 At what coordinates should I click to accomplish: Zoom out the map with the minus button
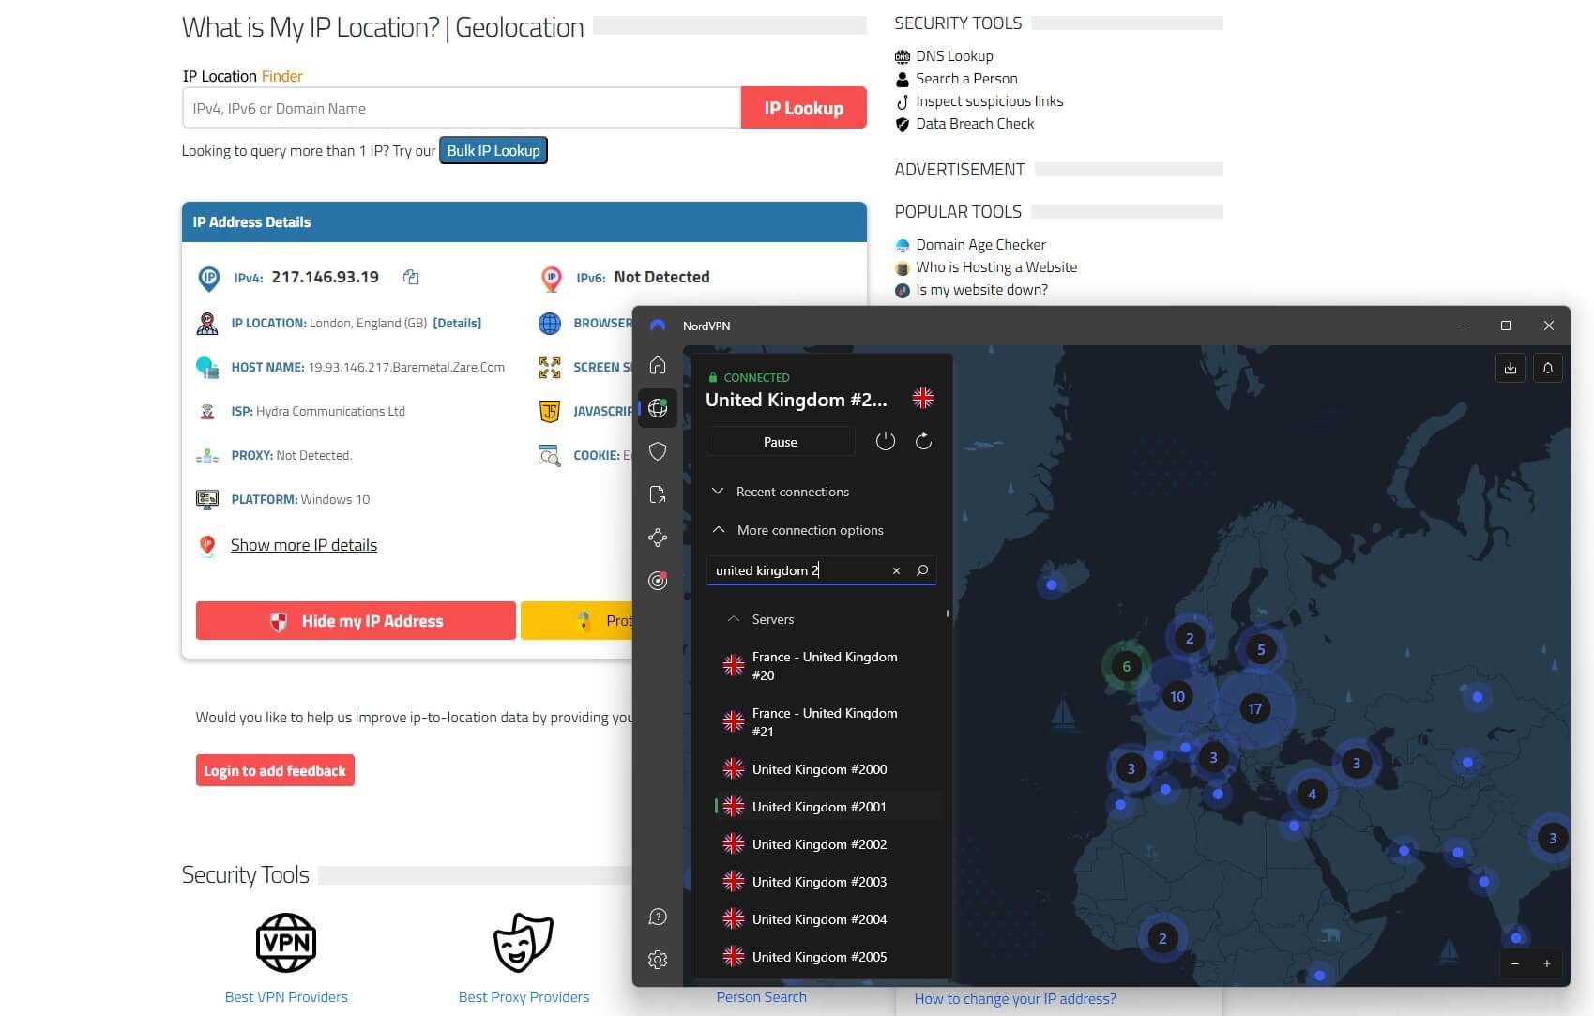[x=1515, y=963]
